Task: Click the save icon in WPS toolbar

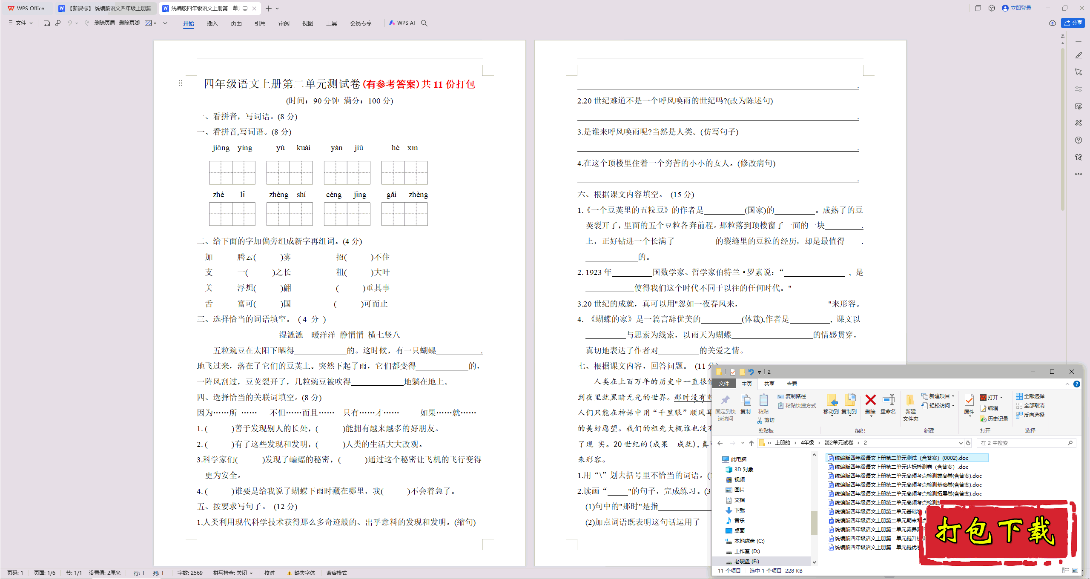Action: coord(46,23)
